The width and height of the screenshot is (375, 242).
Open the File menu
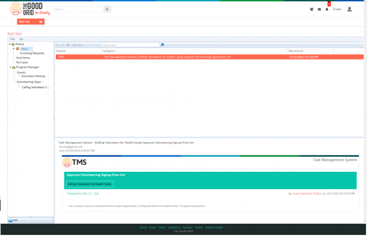click(x=13, y=39)
